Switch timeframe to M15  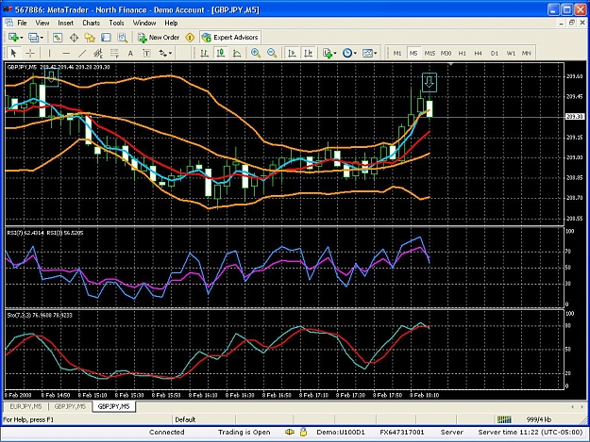click(430, 54)
